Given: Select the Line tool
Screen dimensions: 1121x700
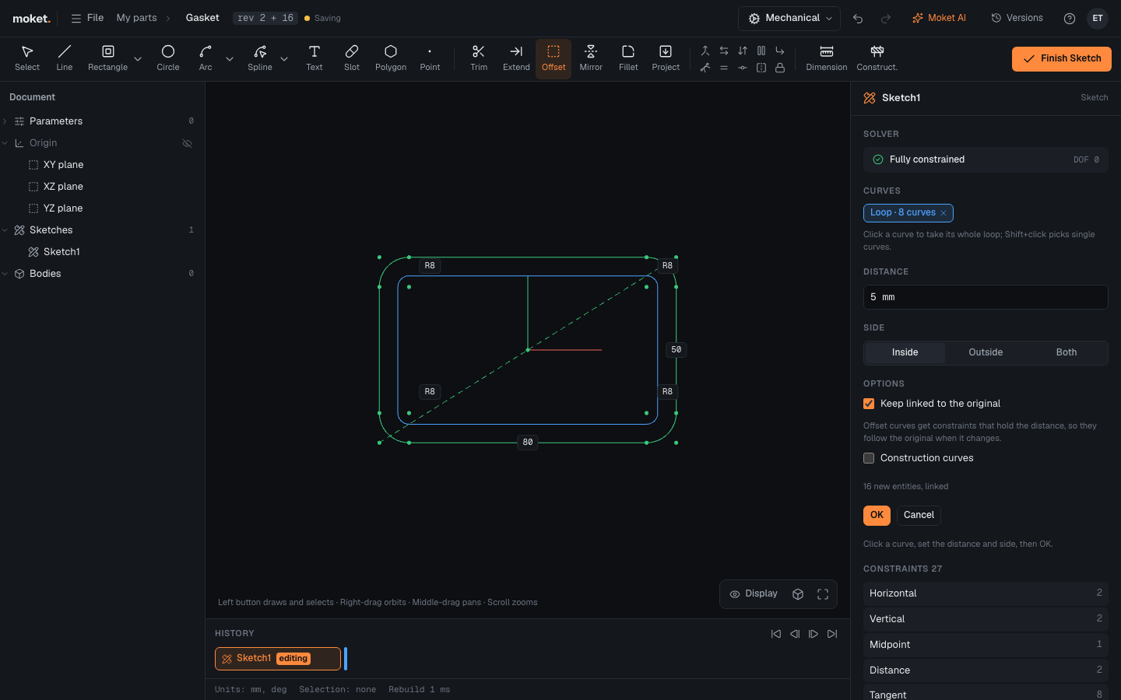Looking at the screenshot, I should point(65,58).
